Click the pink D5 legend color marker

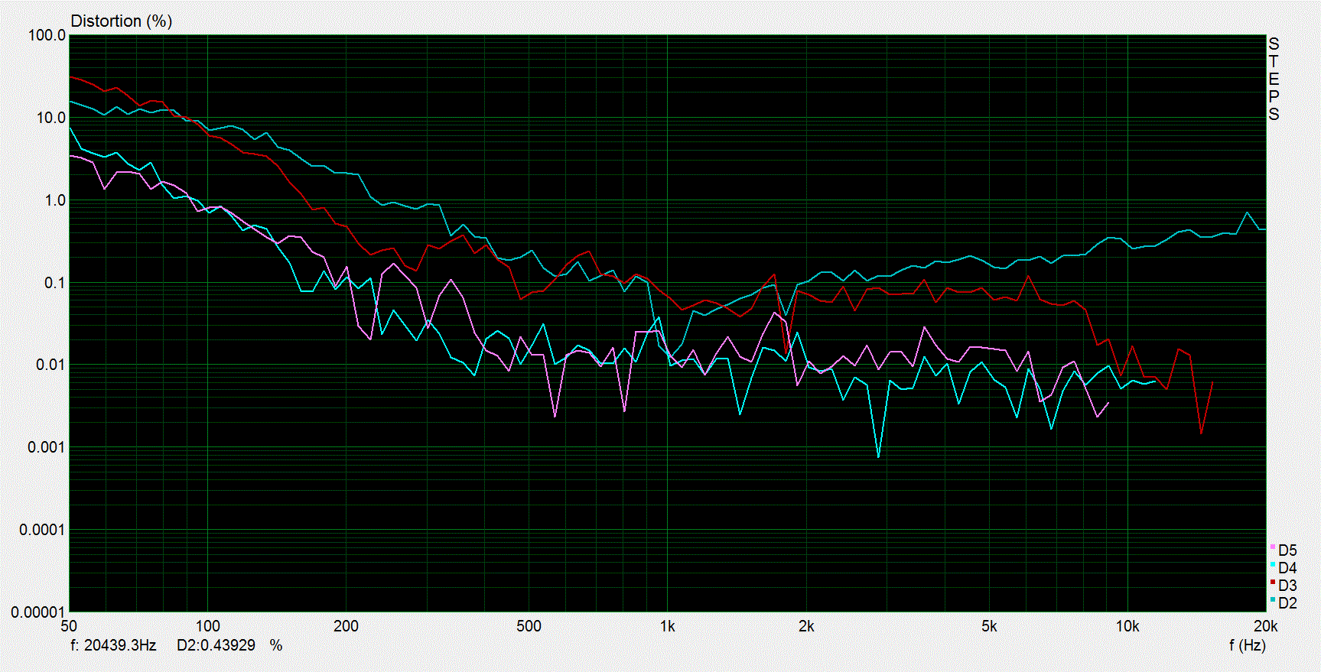[x=1273, y=547]
